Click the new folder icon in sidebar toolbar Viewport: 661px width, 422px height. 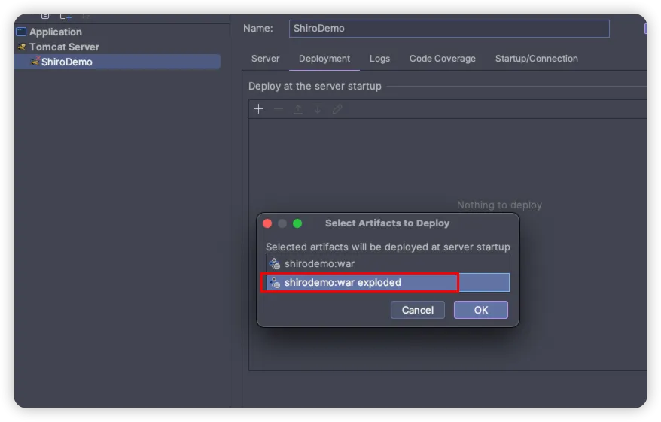[65, 15]
